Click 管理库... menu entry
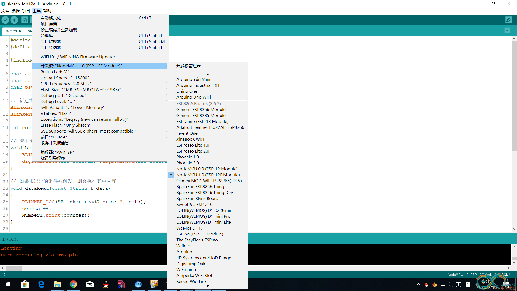Screen dimensions: 517x291 (x=100, y=36)
